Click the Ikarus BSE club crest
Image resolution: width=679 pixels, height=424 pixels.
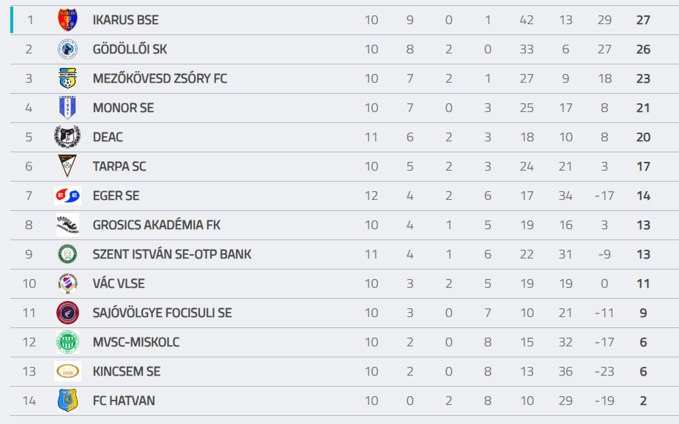pos(67,20)
